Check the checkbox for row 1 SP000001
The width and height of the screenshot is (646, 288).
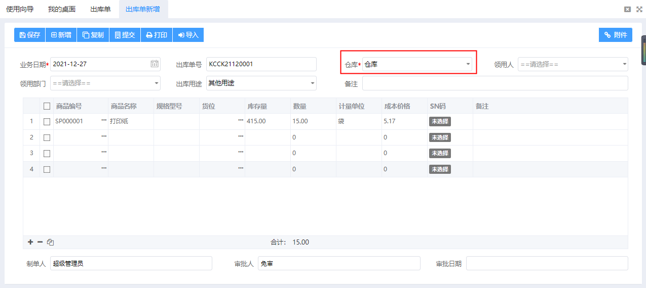pyautogui.click(x=47, y=122)
